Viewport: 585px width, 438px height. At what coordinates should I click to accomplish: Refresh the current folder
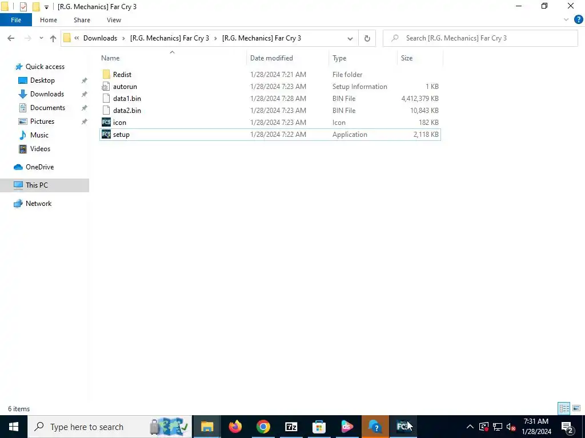[367, 38]
